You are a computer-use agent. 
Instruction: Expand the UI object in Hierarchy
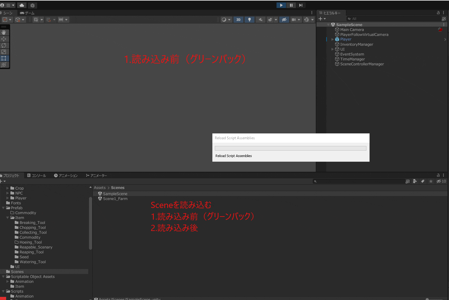click(x=332, y=49)
